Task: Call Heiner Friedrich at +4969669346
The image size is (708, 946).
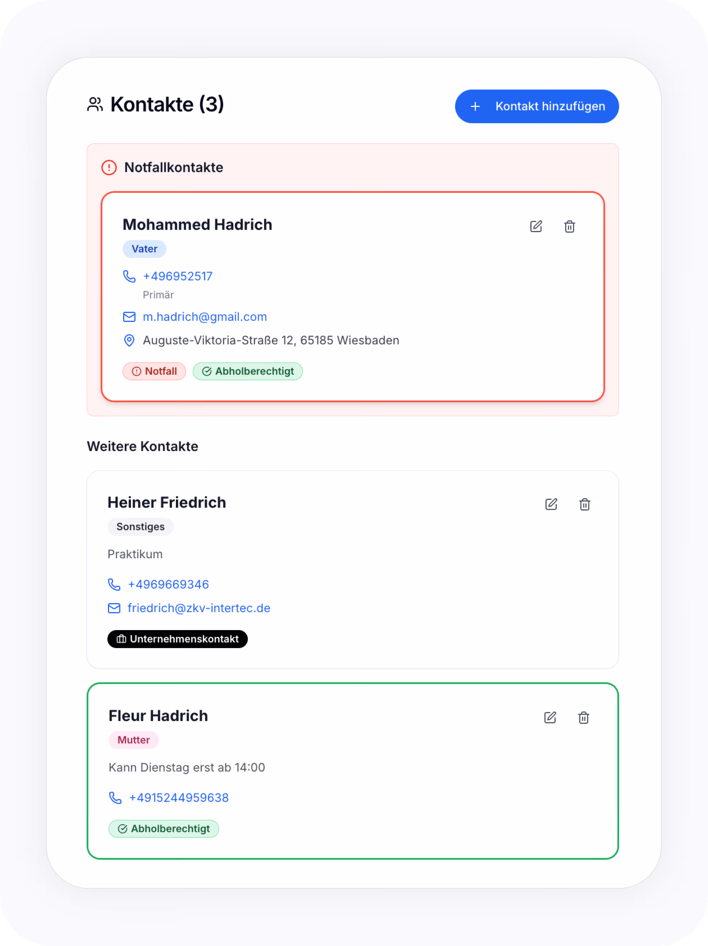Action: click(x=168, y=584)
